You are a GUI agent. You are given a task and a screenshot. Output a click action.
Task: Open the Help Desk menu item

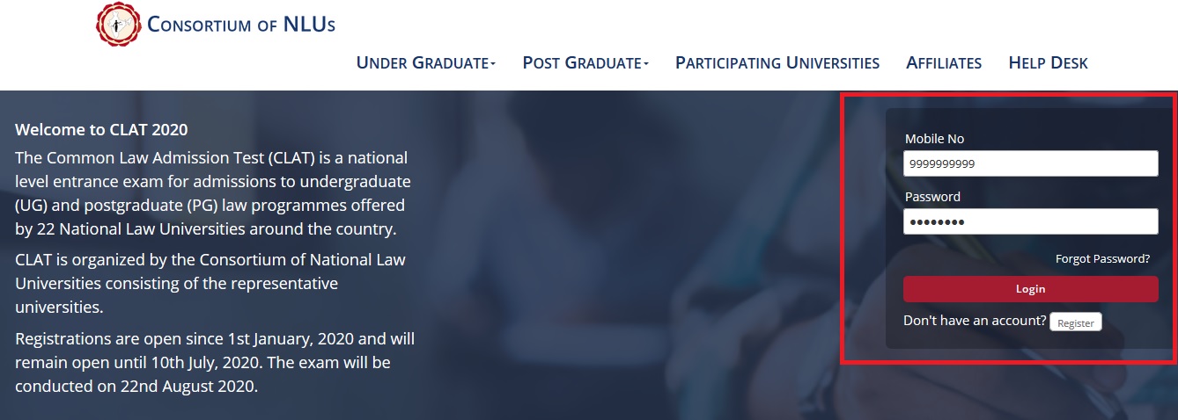click(1048, 62)
